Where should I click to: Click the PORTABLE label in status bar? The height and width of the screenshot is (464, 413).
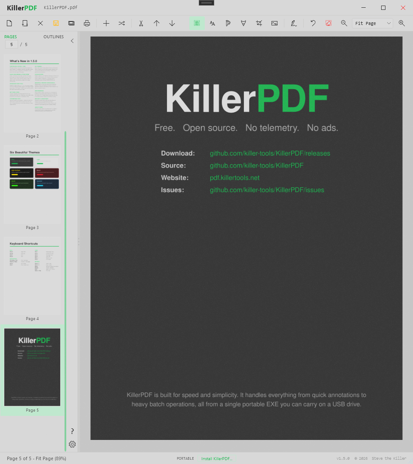(x=185, y=458)
